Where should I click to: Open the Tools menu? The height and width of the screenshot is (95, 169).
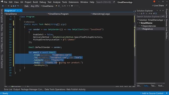click(64, 2)
